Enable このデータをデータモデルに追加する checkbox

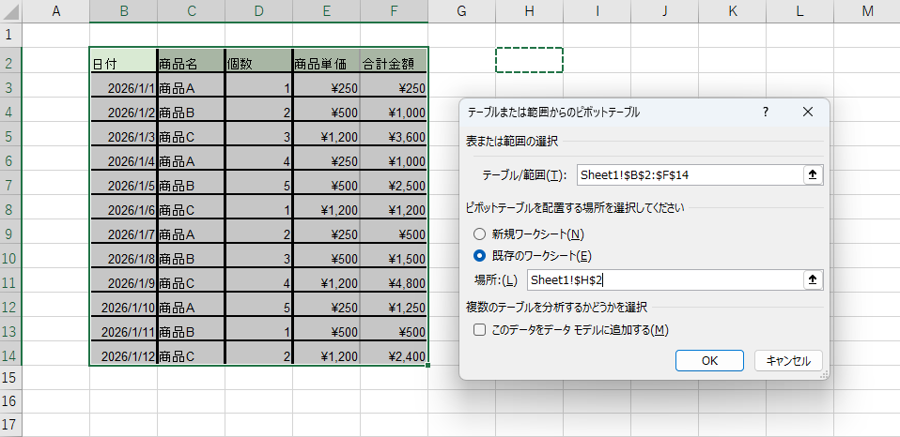(480, 330)
